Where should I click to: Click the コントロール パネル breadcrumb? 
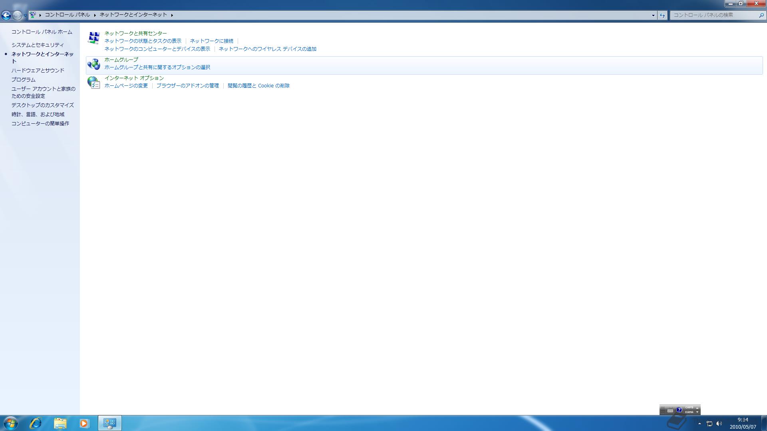tap(67, 15)
